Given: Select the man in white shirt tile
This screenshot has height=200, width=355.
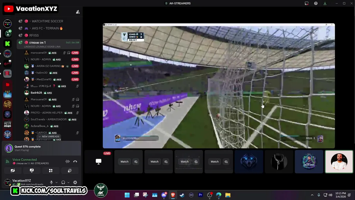Looking at the screenshot, I should (x=339, y=162).
